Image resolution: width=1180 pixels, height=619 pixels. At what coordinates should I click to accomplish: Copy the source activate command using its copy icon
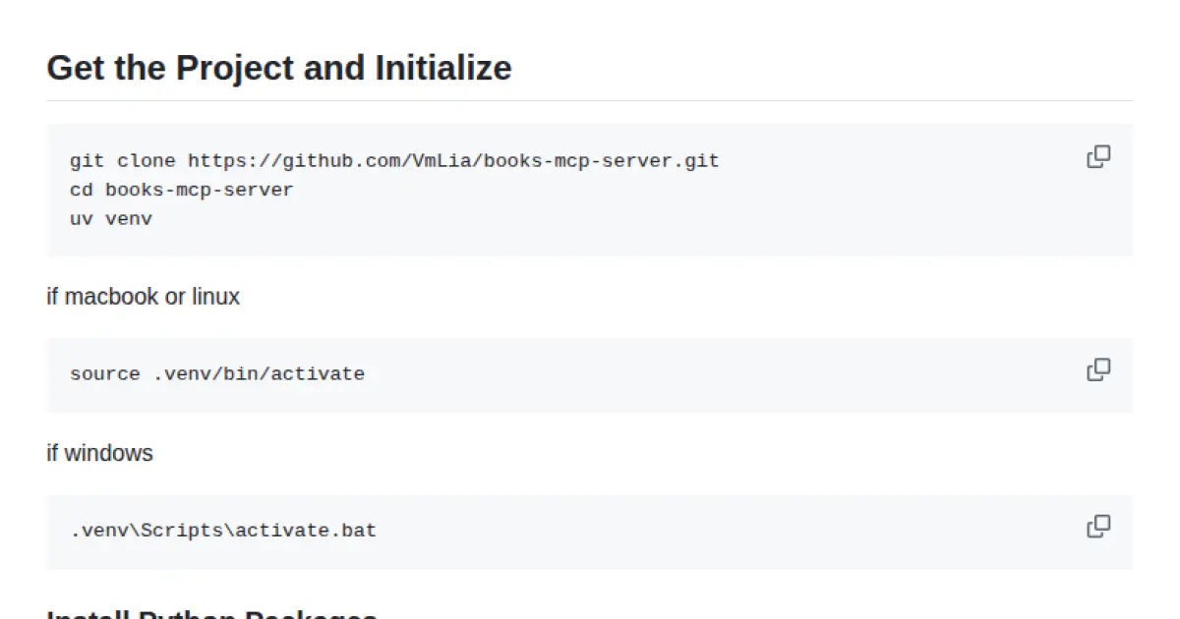1097,368
